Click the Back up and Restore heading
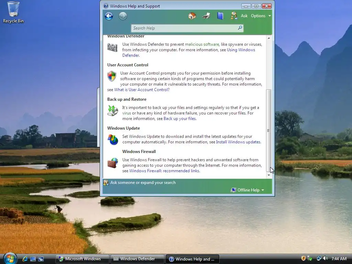The width and height of the screenshot is (352, 264). click(x=127, y=99)
